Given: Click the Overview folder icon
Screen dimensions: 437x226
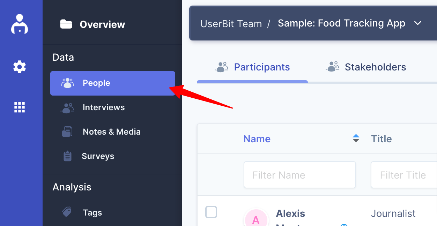Looking at the screenshot, I should (x=66, y=24).
